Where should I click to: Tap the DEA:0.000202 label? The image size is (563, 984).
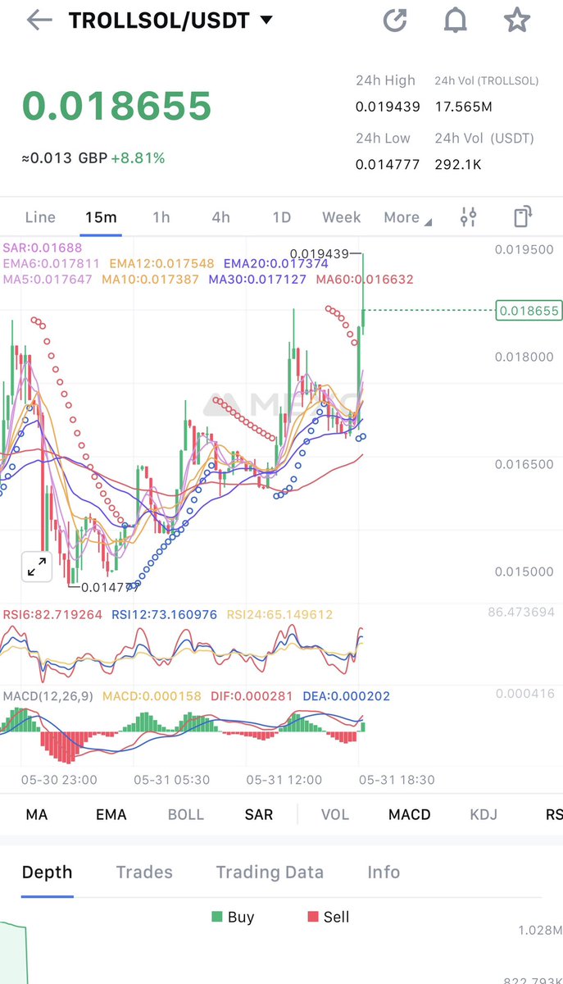point(347,696)
